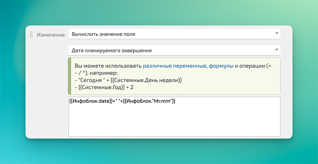Follow the формулы link
Viewport: 318px width, 164px height.
click(x=221, y=66)
